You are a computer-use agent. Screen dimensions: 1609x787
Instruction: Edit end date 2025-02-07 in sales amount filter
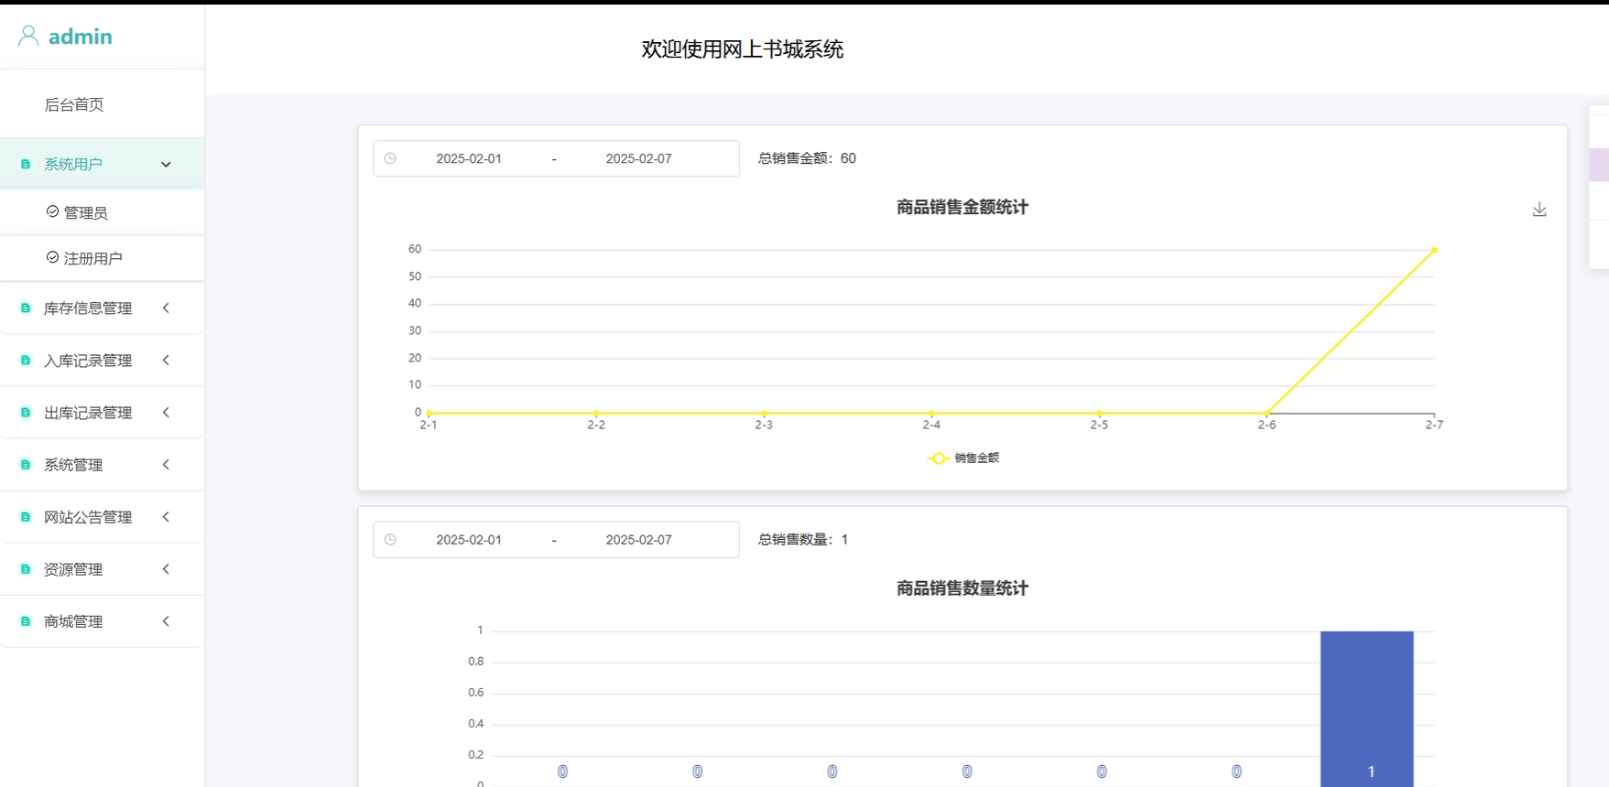click(638, 158)
